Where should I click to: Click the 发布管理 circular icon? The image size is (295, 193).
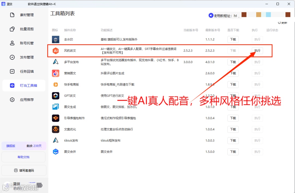12,57
